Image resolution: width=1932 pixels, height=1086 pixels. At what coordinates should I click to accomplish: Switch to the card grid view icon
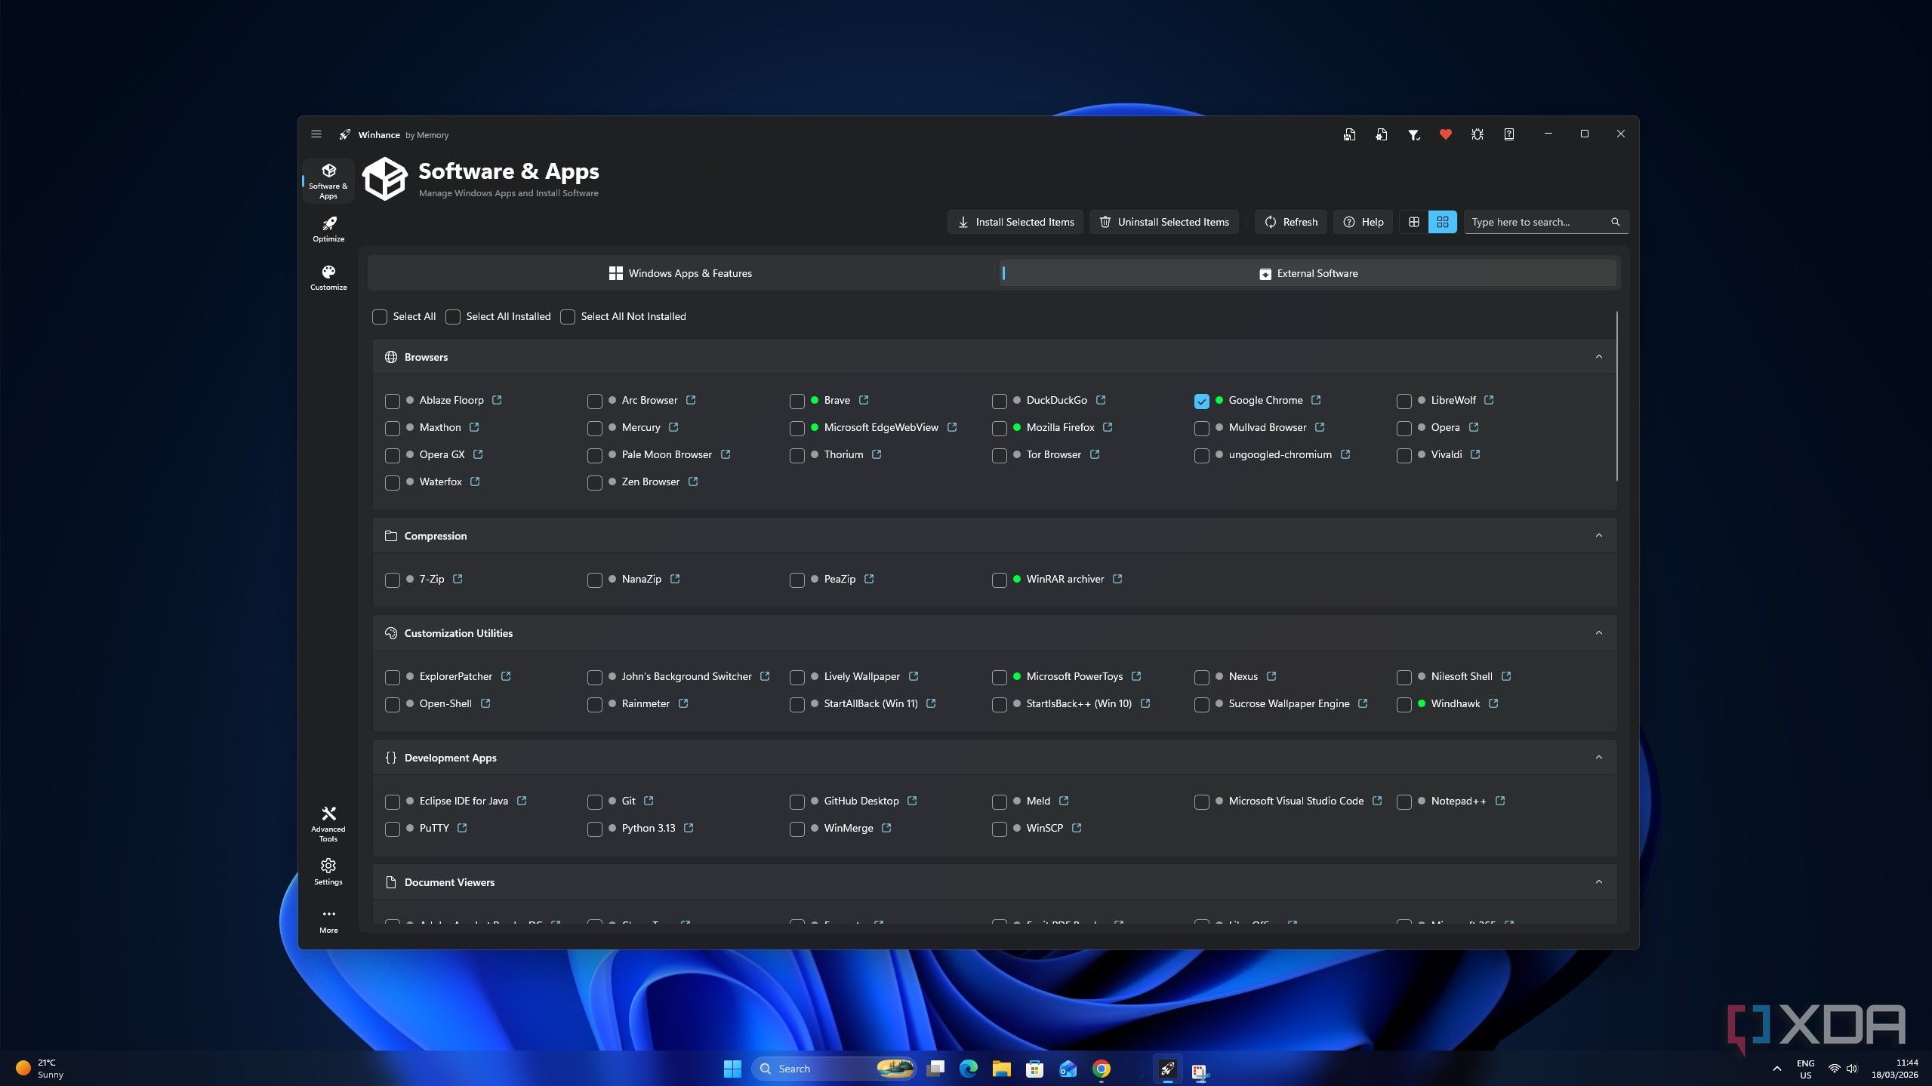[1442, 222]
